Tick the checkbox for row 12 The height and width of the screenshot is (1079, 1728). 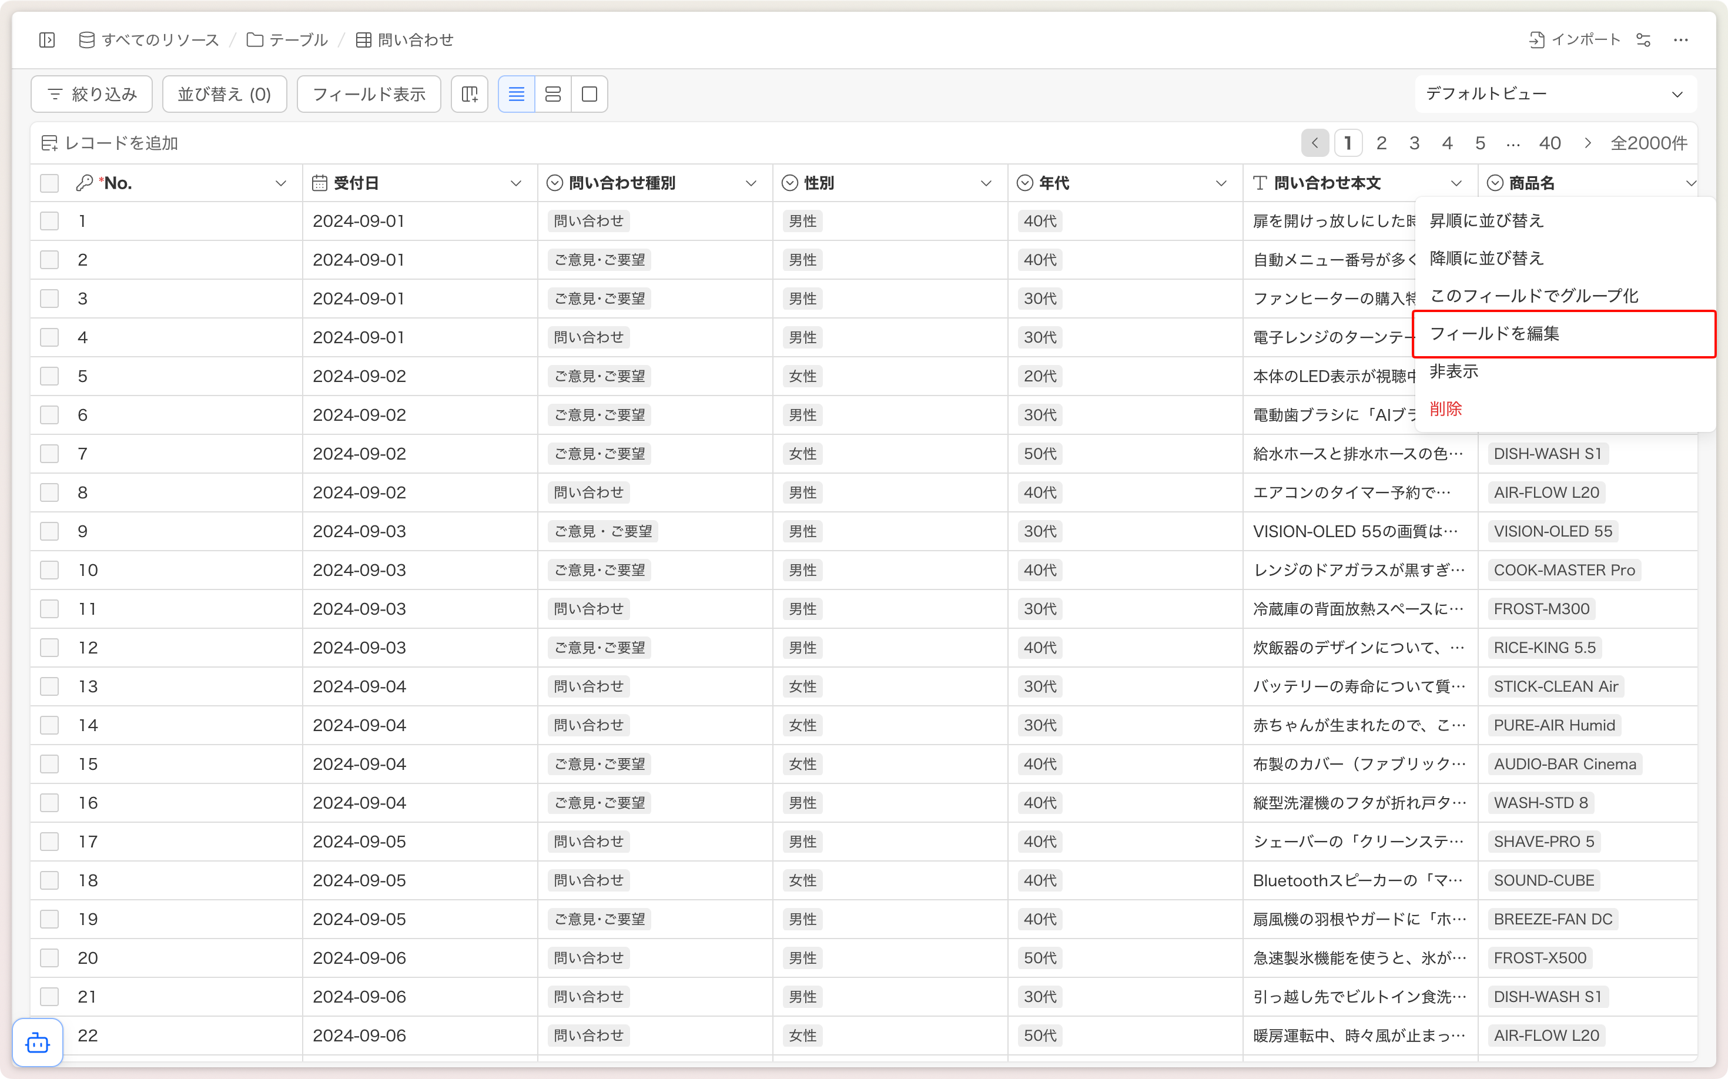click(x=49, y=648)
